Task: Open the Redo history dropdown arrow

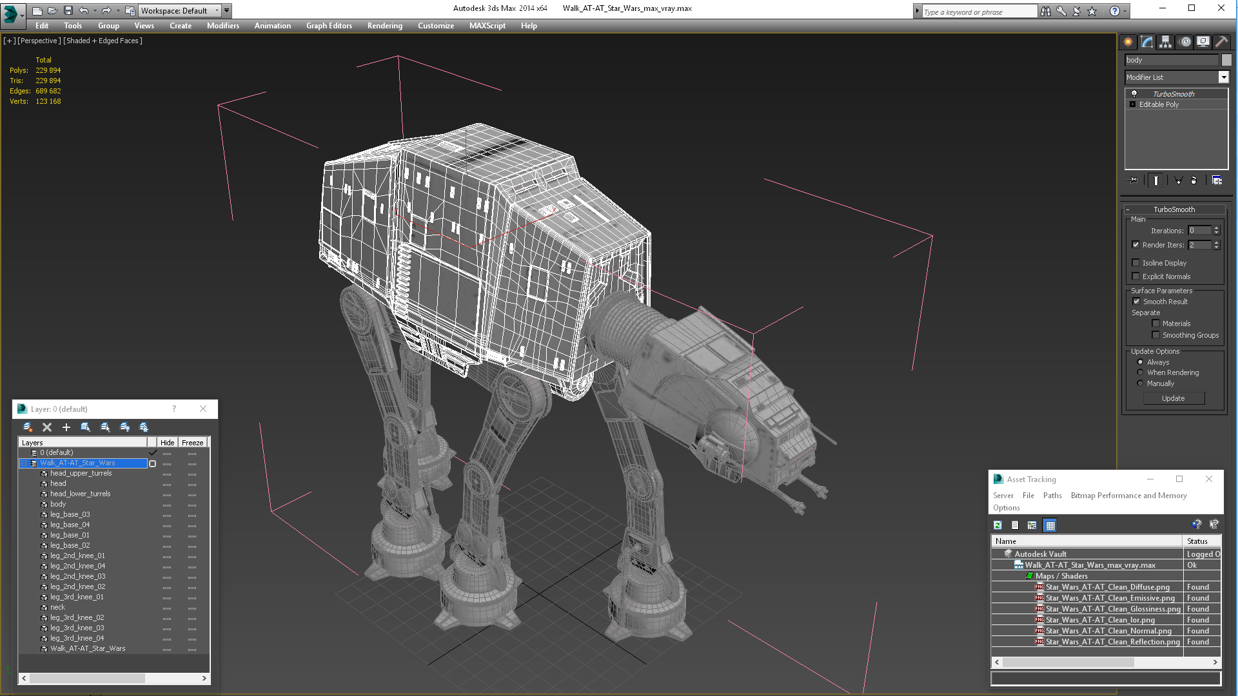Action: [117, 10]
